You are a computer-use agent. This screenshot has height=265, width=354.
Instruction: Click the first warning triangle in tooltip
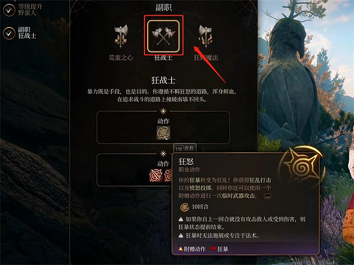pyautogui.click(x=181, y=219)
